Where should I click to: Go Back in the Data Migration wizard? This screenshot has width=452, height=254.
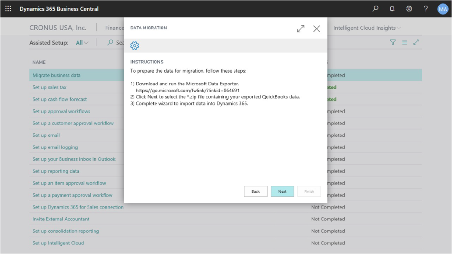click(x=255, y=191)
